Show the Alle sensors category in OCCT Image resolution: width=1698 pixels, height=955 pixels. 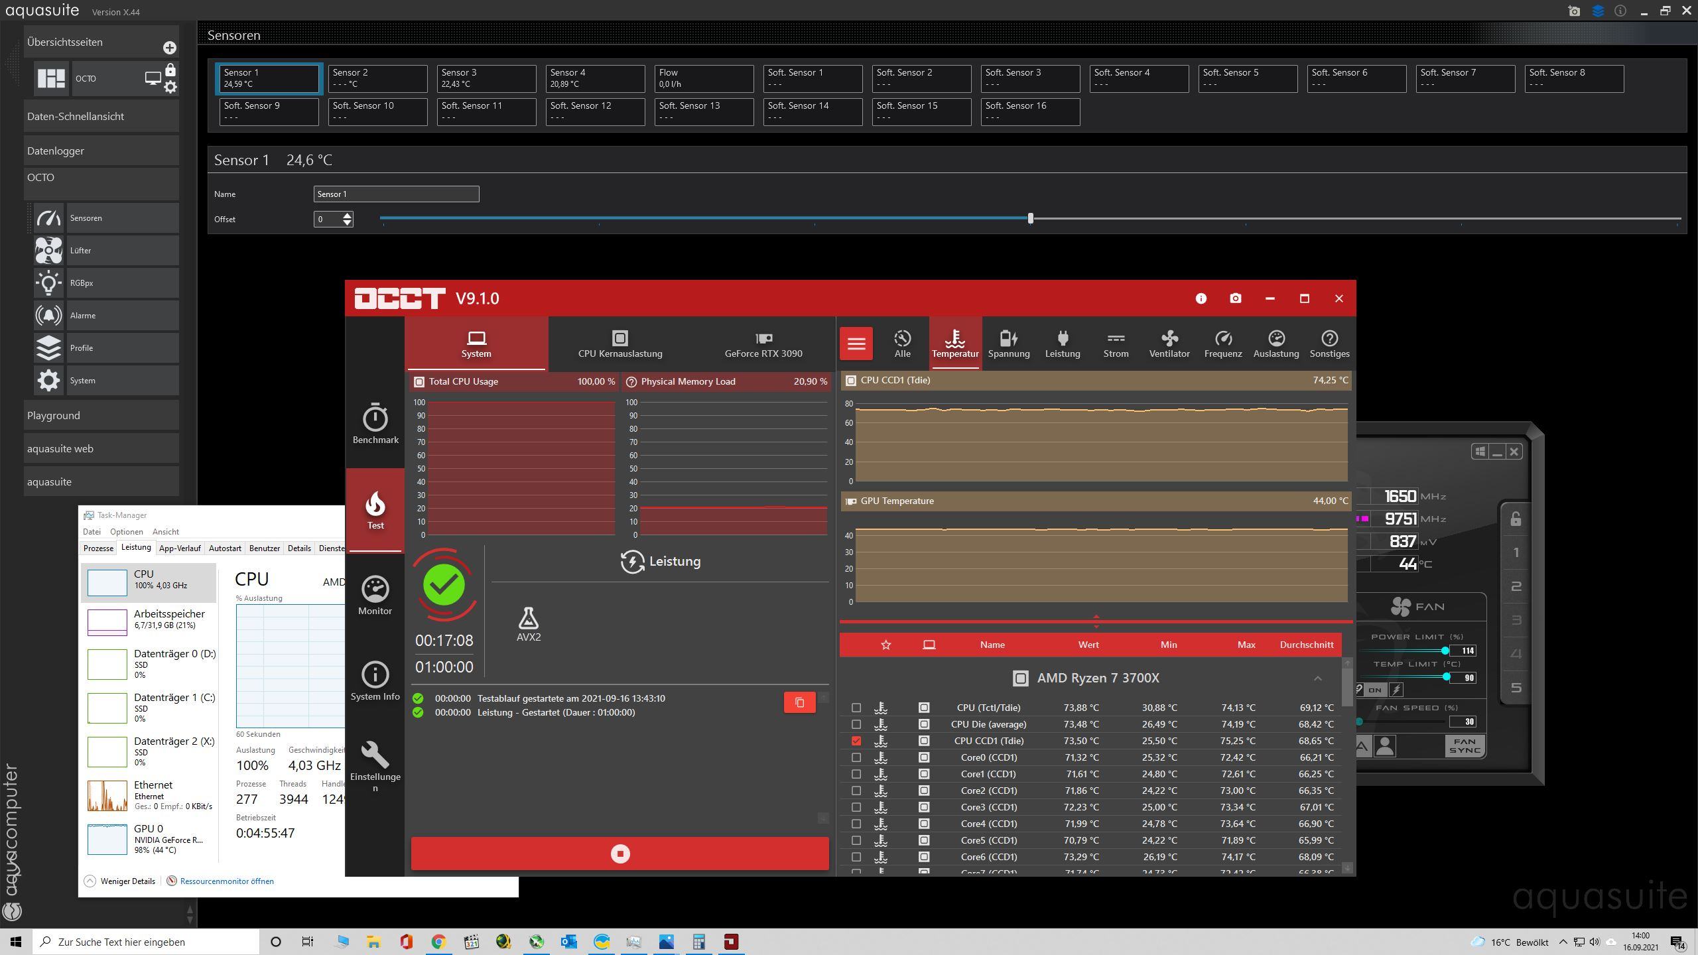pos(902,344)
